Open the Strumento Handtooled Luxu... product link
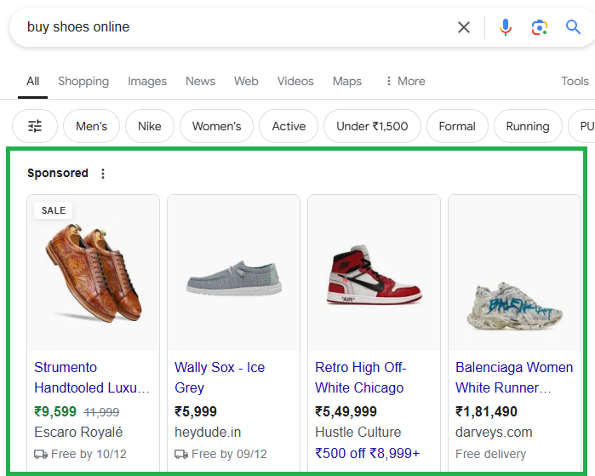Image resolution: width=595 pixels, height=476 pixels. (x=92, y=378)
